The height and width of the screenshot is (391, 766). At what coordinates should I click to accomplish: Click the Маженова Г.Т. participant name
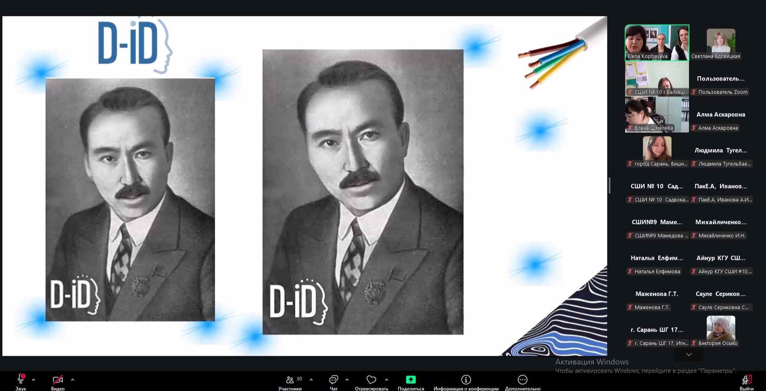pos(657,294)
